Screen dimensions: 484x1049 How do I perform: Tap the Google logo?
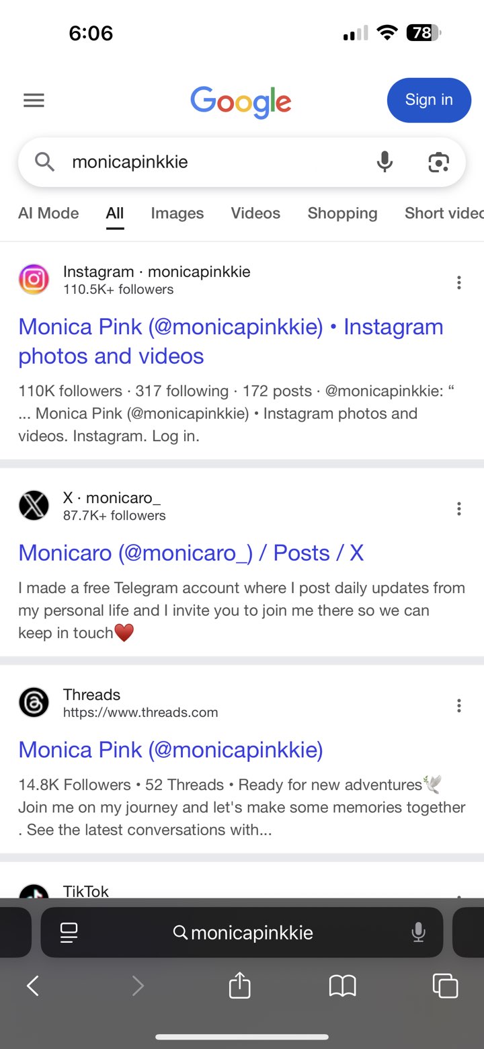pyautogui.click(x=241, y=102)
